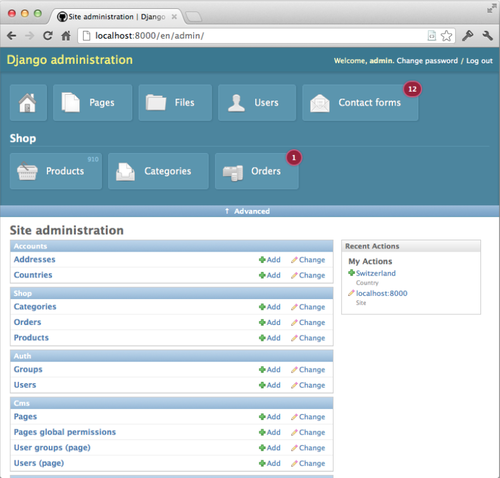500x478 pixels.
Task: Click the Cms section header
Action: pyautogui.click(x=172, y=403)
